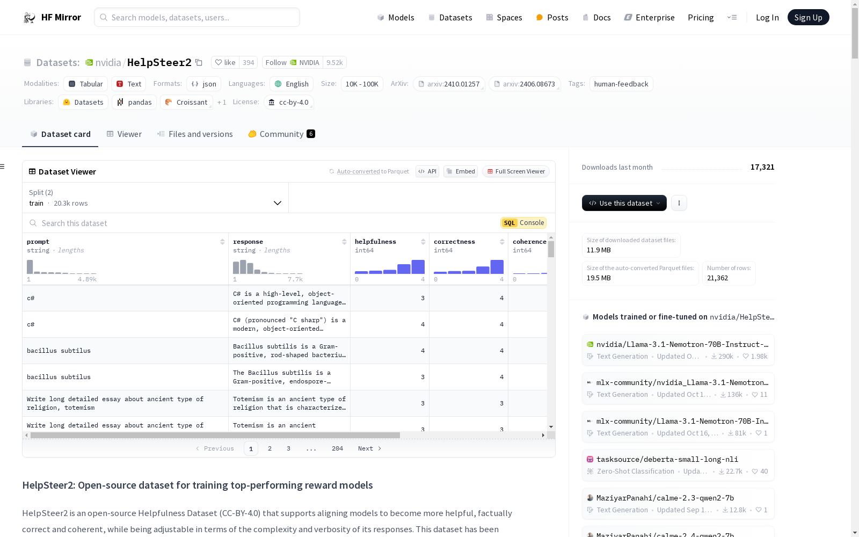Open the API button in Dataset Viewer
This screenshot has height=537, width=859.
tap(427, 171)
